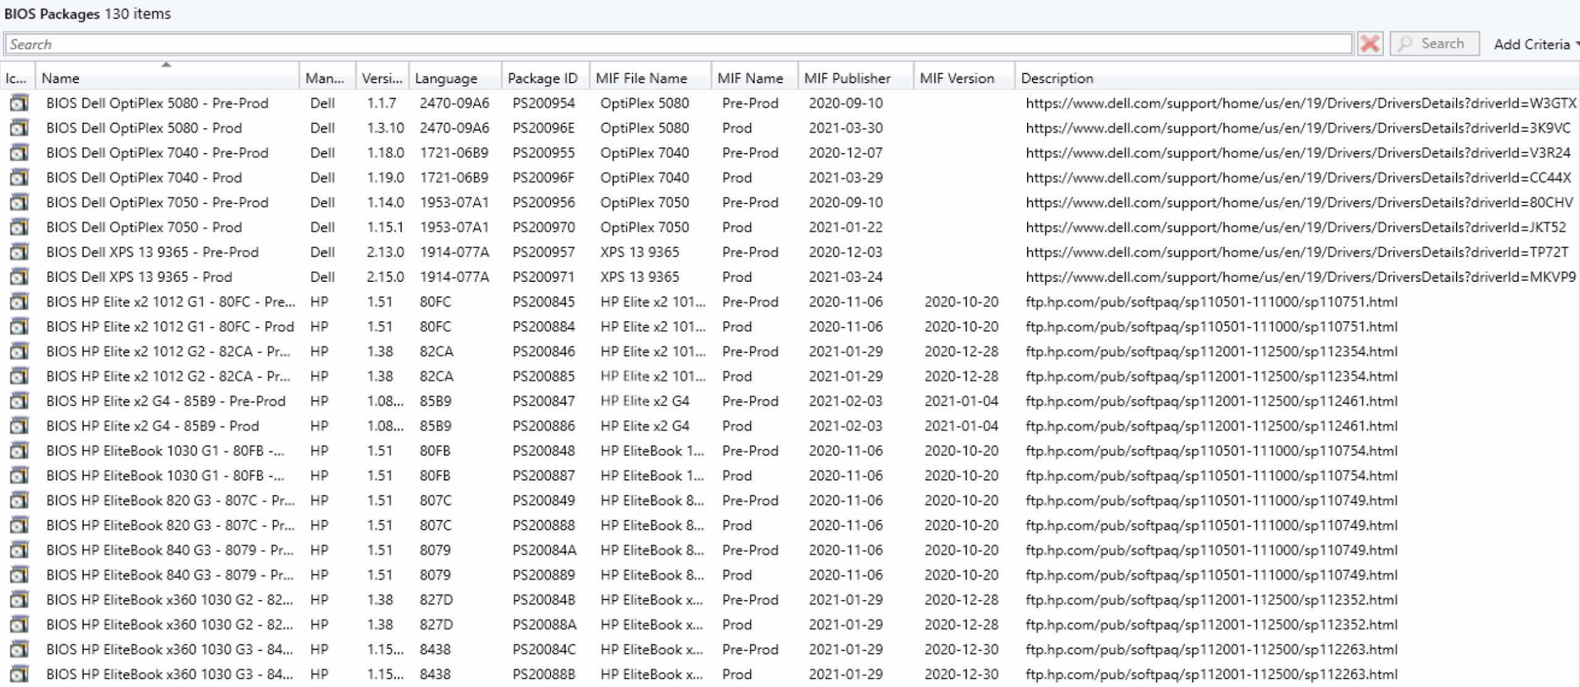This screenshot has height=687, width=1580.
Task: Select BIOS HP Elite x2 G4 - 85B9 - Pre-Prod
Action: [x=165, y=401]
